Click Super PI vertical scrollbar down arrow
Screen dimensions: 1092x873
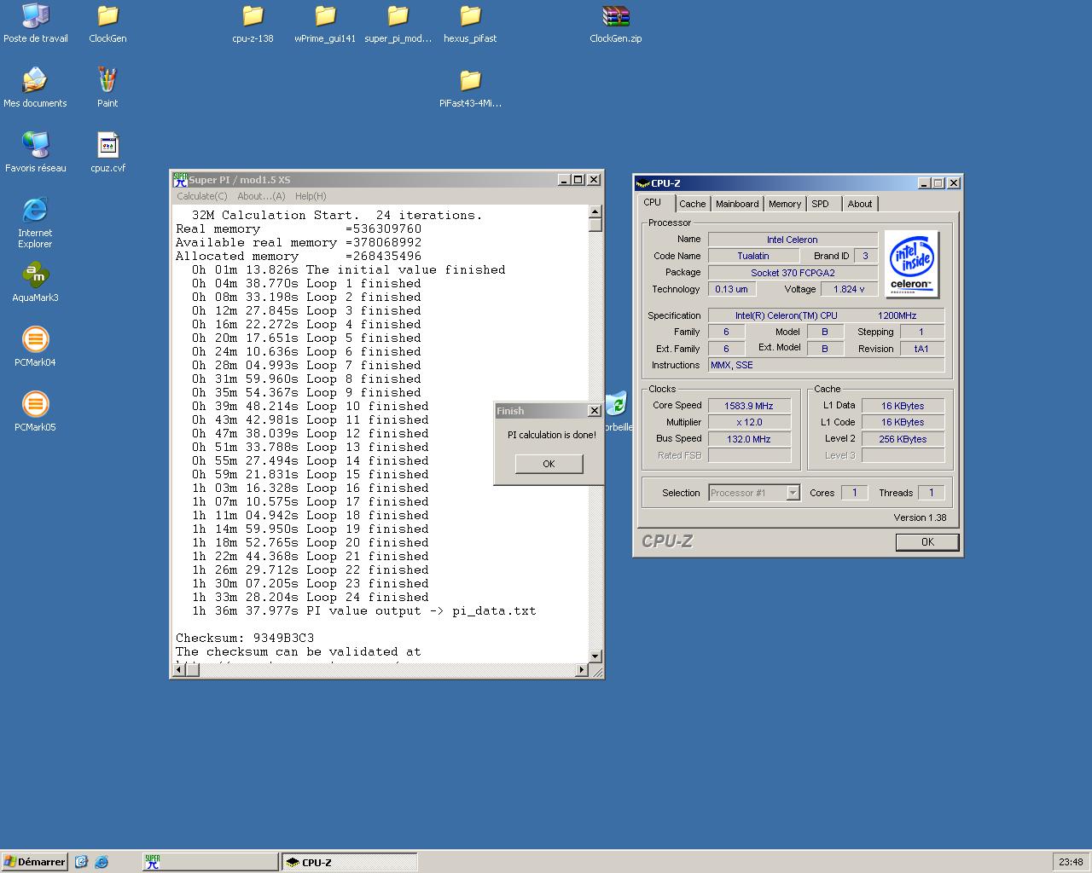(x=595, y=656)
